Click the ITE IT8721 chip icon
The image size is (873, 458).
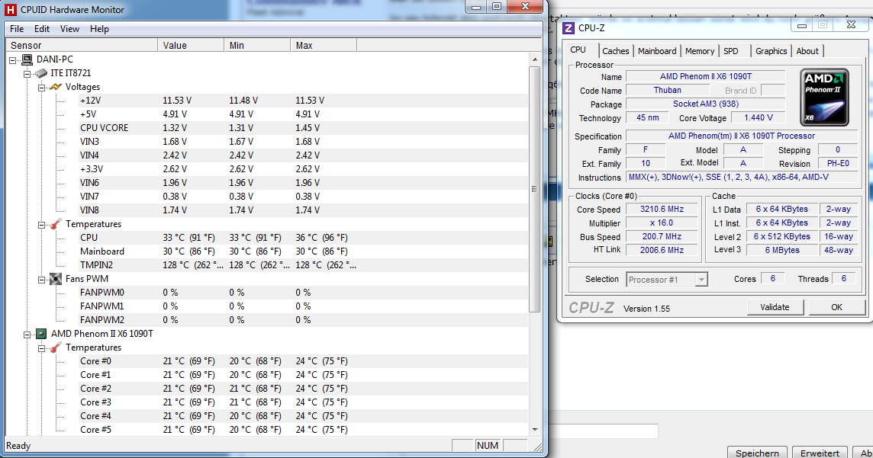41,73
